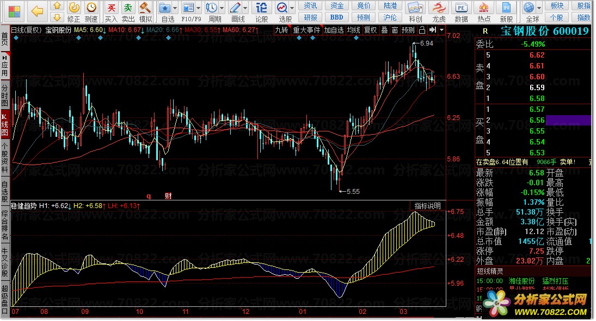Toggle 重大事件 display
The width and height of the screenshot is (596, 321).
coord(306,29)
